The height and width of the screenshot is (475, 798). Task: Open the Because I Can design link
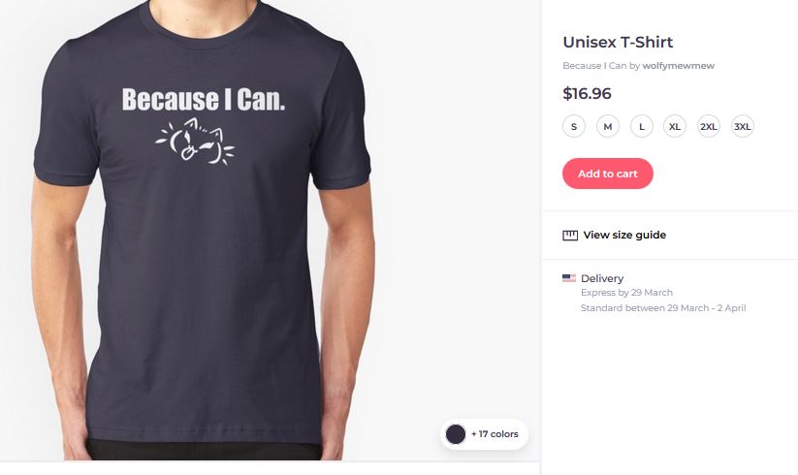click(x=594, y=66)
